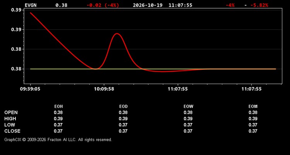The width and height of the screenshot is (290, 155).
Task: Select the CLOSE value under EOH
Action: point(58,131)
